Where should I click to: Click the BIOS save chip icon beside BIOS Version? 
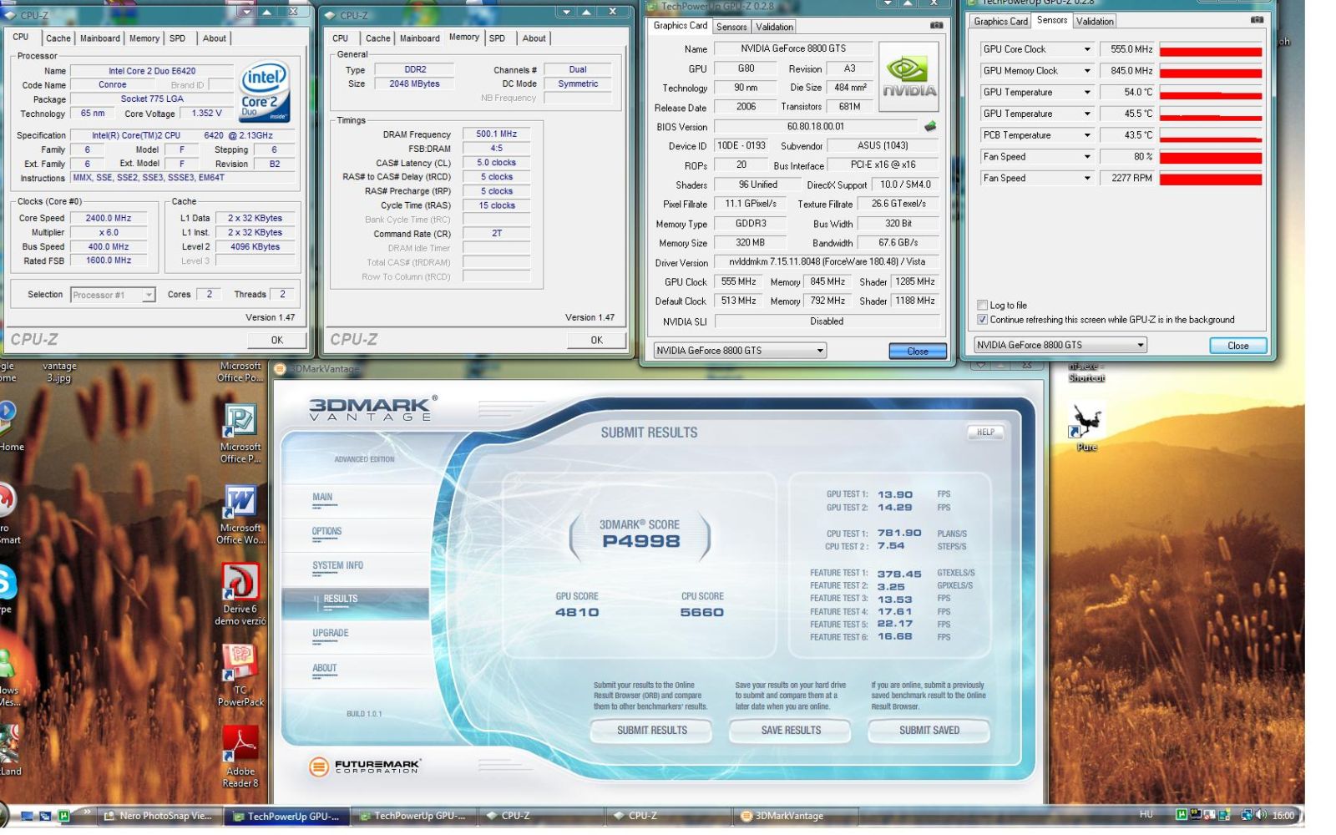point(930,127)
